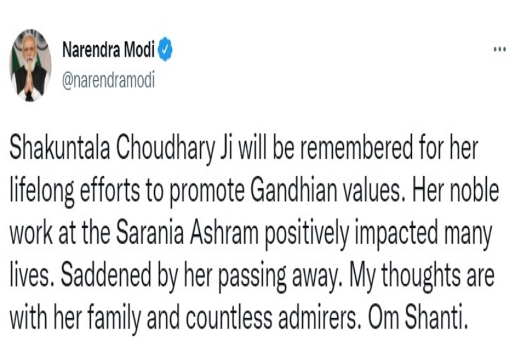Open the three-dot more options menu

pyautogui.click(x=499, y=50)
